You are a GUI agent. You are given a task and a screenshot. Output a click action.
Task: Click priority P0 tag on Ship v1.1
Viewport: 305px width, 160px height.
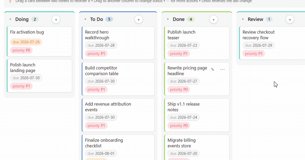click(x=179, y=126)
